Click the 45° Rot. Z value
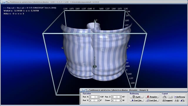 [124, 97]
